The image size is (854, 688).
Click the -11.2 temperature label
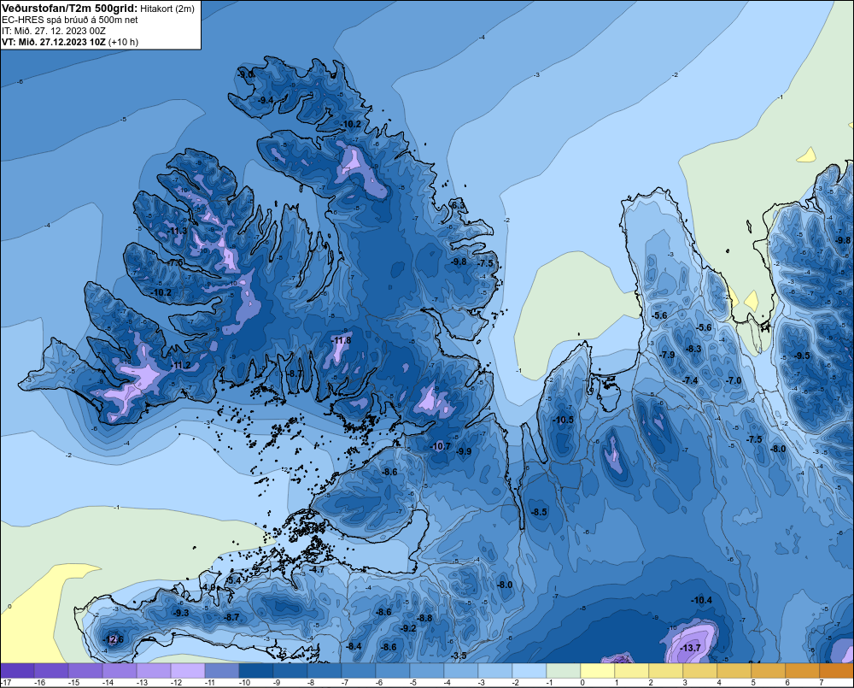pos(181,365)
